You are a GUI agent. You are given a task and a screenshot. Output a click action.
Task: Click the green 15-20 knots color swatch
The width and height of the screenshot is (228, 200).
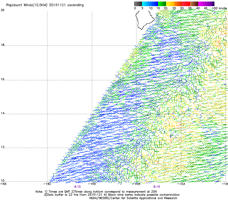point(162,4)
